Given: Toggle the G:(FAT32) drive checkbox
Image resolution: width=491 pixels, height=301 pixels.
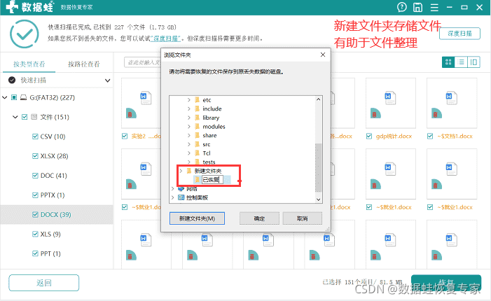Looking at the screenshot, I should 14,97.
